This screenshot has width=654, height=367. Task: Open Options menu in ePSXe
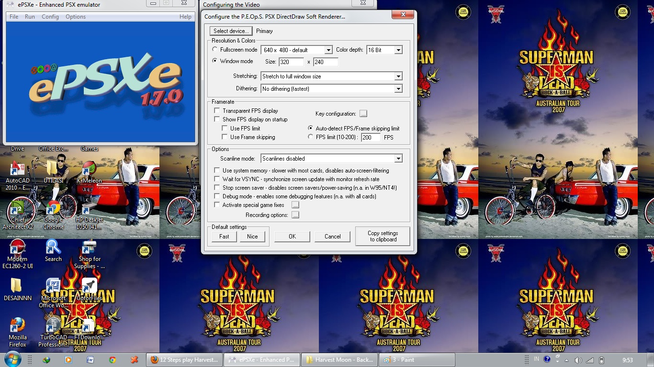pos(76,17)
